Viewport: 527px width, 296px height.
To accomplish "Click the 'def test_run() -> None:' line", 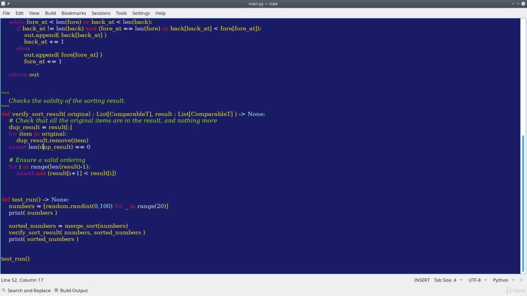I will (x=35, y=199).
